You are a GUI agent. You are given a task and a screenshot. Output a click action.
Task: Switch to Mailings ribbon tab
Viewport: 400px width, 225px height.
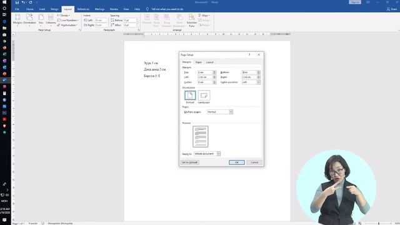(99, 9)
